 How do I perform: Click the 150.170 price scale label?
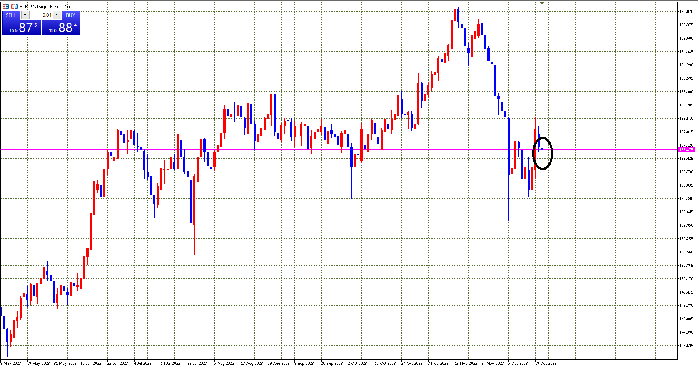(686, 279)
